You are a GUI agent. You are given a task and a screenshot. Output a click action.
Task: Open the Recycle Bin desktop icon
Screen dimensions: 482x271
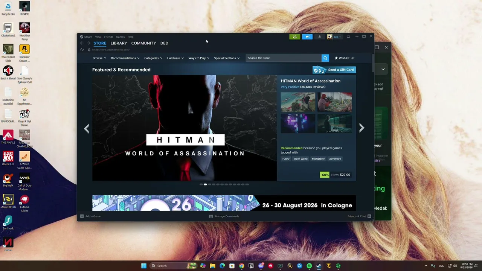tap(8, 9)
